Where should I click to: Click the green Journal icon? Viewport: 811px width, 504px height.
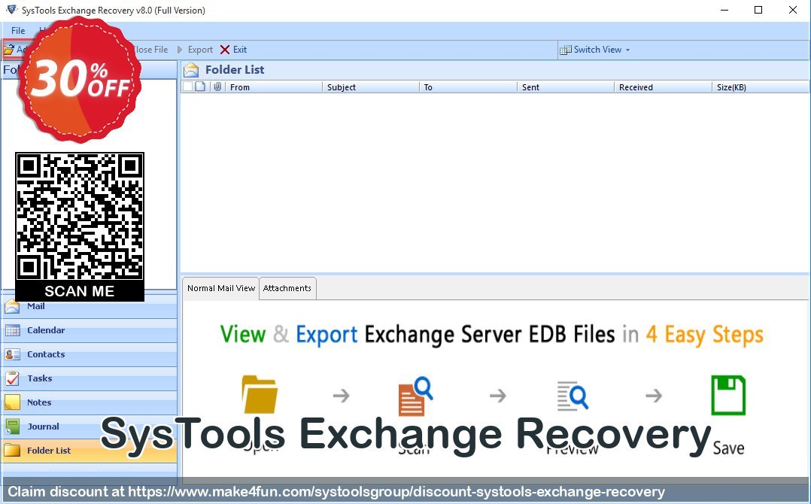point(12,427)
